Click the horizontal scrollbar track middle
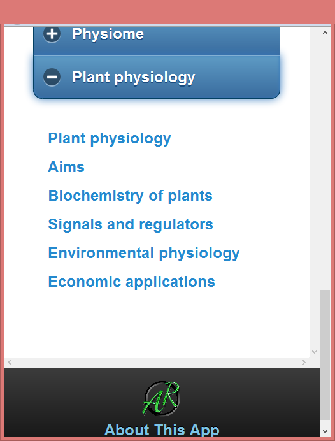This screenshot has height=441, width=335. point(157,362)
